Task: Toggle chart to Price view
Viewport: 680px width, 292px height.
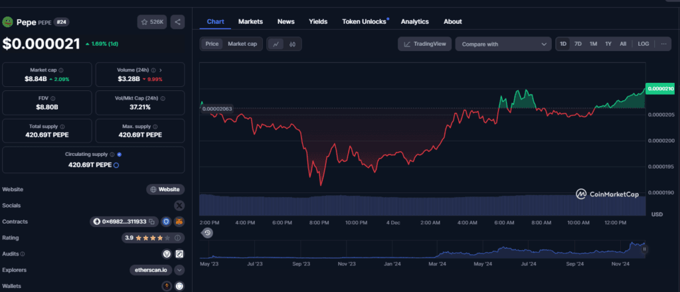Action: (x=212, y=44)
